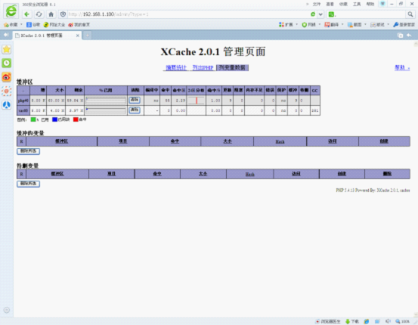Viewport: 418px width, 325px height.
Task: Click the browser back arrow
Action: [x=26, y=14]
